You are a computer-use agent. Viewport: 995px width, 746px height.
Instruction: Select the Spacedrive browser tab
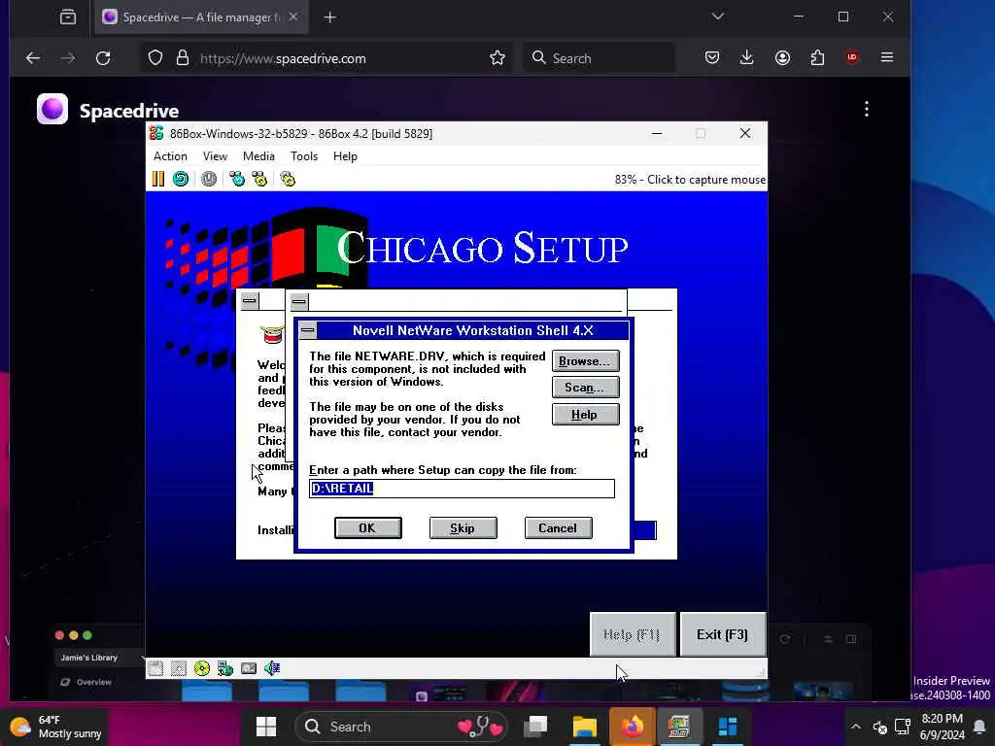click(x=200, y=17)
